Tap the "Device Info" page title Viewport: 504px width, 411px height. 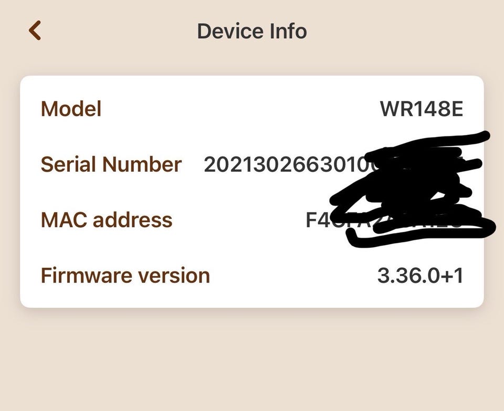coord(251,31)
